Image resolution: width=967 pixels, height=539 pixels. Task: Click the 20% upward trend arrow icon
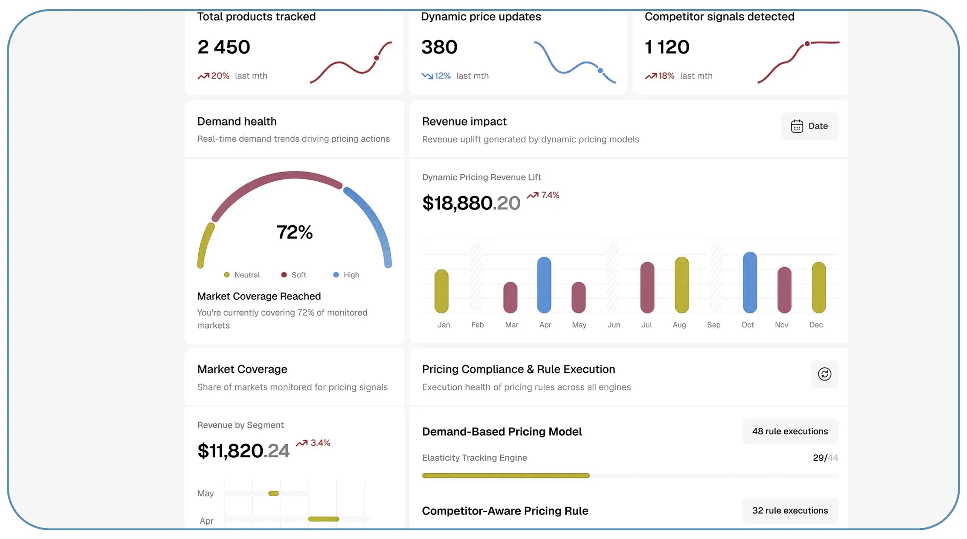[x=203, y=76]
